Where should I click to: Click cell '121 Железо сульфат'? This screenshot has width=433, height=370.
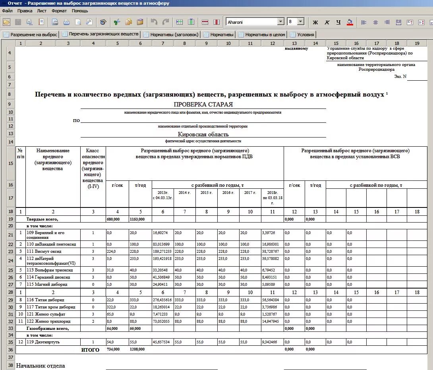coord(53,314)
